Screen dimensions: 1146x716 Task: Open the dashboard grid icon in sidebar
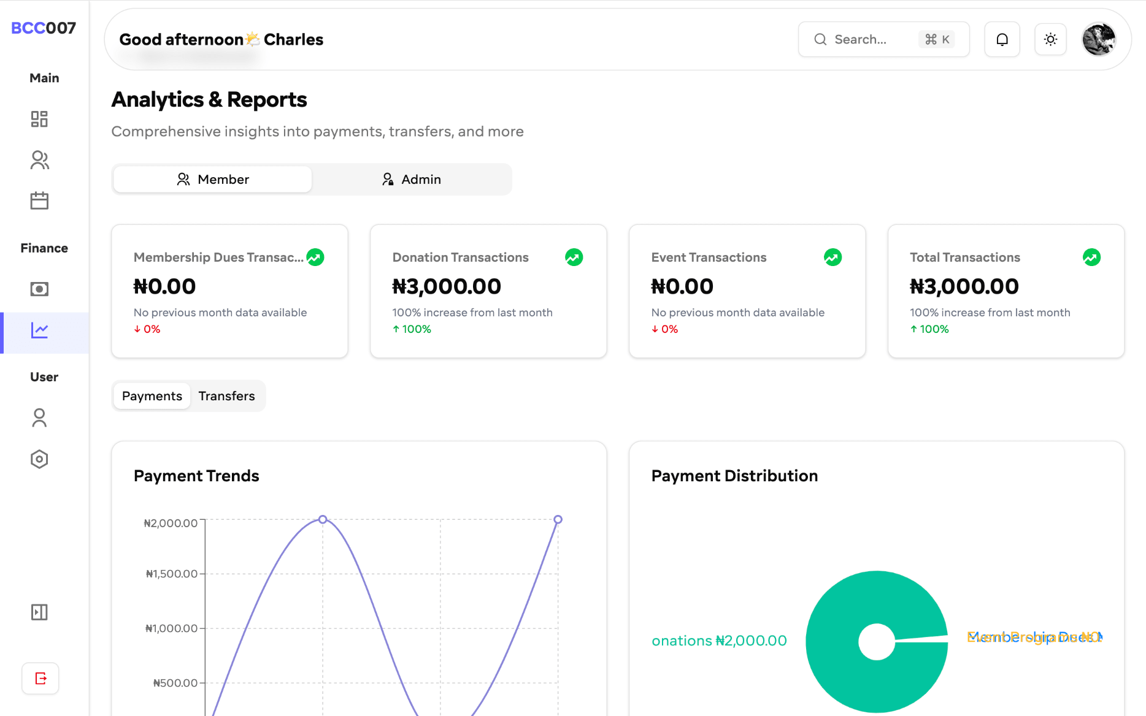(39, 119)
